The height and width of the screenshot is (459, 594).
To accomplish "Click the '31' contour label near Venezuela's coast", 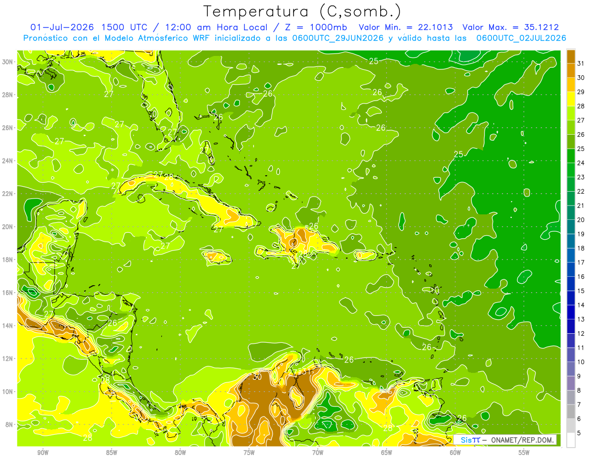I will coord(305,371).
